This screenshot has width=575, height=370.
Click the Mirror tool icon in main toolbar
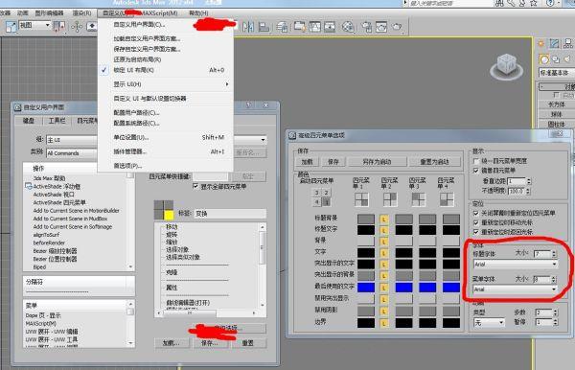click(x=248, y=27)
